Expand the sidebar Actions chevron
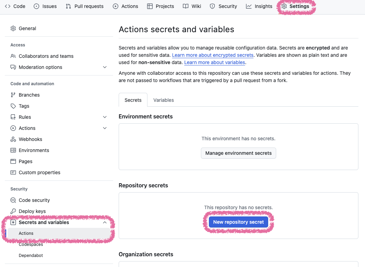The width and height of the screenshot is (365, 267). pos(105,128)
